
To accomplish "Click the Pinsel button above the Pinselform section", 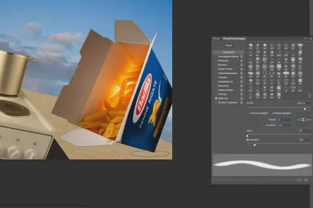I will tap(228, 46).
